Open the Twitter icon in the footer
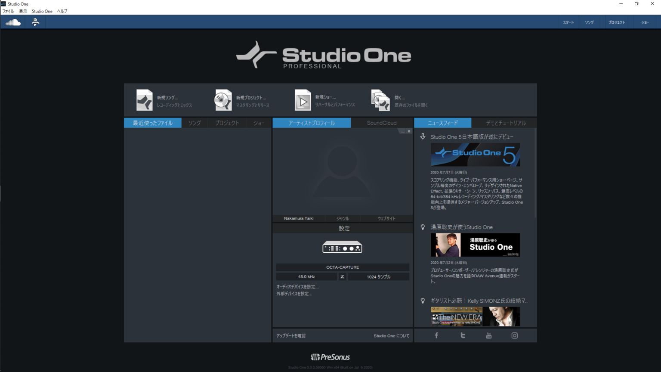The image size is (661, 372). (x=463, y=335)
